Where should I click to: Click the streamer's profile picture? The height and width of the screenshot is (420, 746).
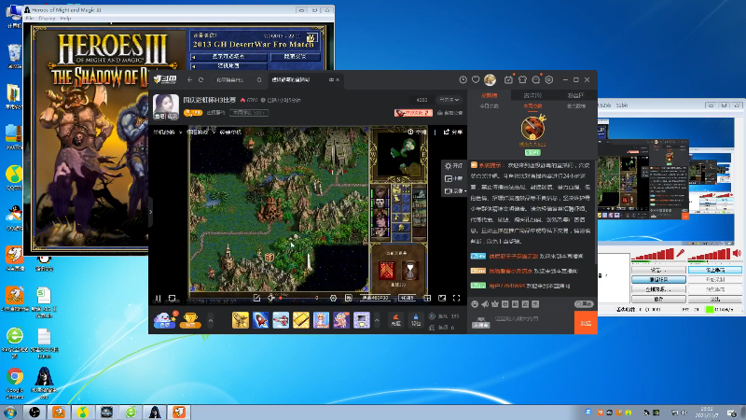coord(166,106)
